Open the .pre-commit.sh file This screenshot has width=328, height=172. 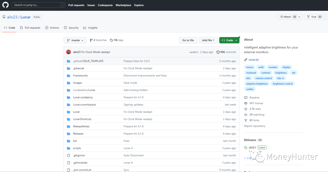click(82, 170)
